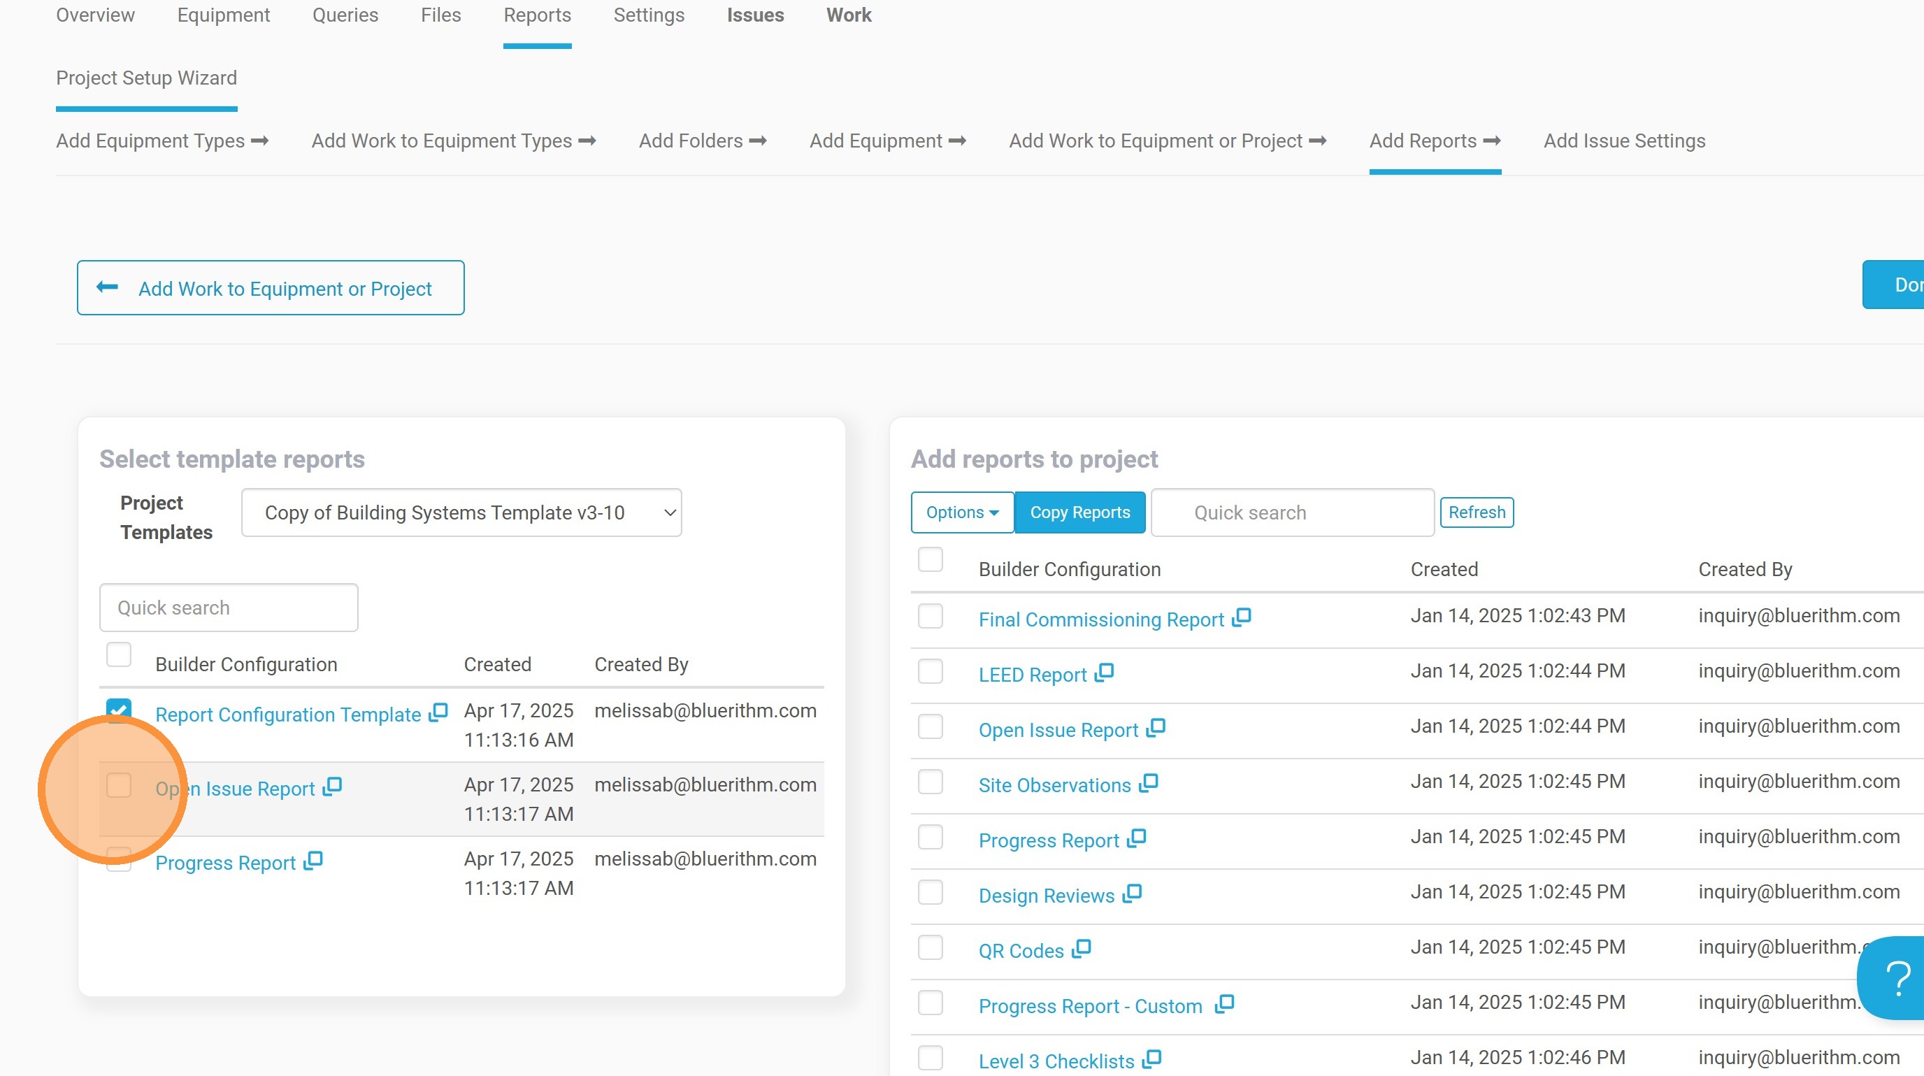Image resolution: width=1924 pixels, height=1076 pixels.
Task: Click the copy icon next to LEED Report
Action: coord(1105,671)
